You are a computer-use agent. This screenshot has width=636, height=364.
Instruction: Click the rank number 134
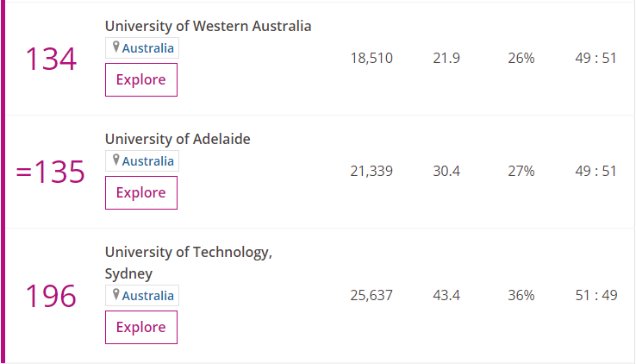coord(51,60)
